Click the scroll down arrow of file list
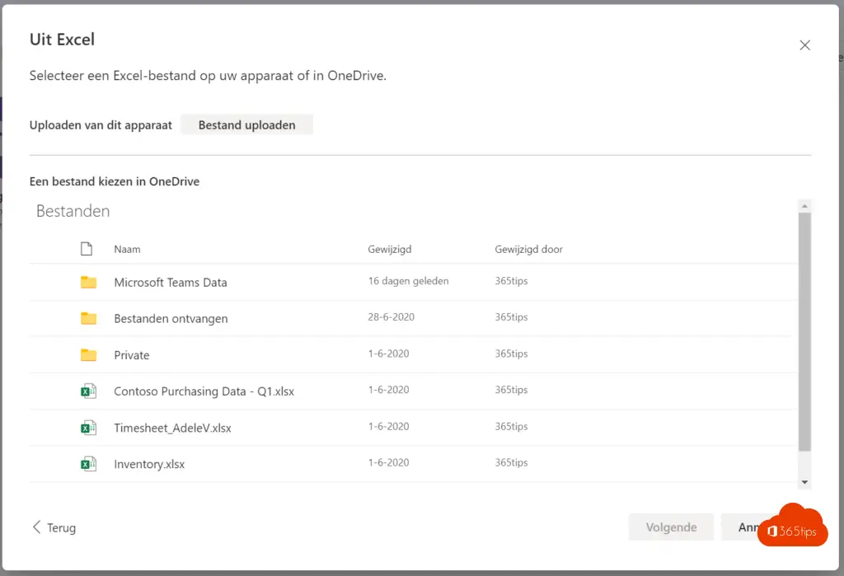 tap(804, 482)
